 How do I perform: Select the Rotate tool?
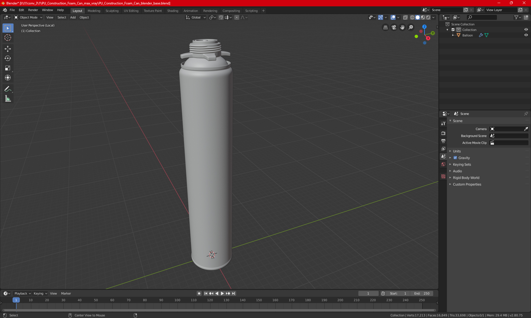tap(8, 58)
